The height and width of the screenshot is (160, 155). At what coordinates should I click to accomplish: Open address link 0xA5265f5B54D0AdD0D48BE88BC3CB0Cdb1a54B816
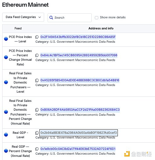pos(80,80)
